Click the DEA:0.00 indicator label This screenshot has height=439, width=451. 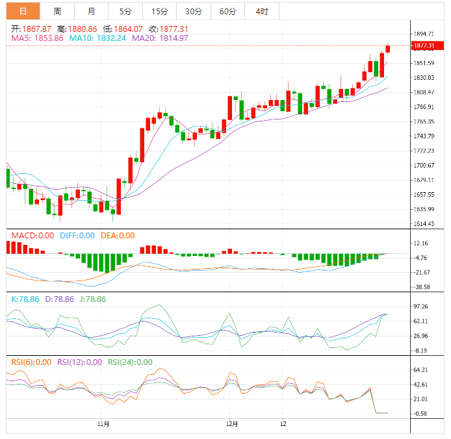pyautogui.click(x=118, y=236)
